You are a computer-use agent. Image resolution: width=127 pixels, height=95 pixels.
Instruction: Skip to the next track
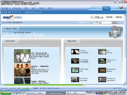pyautogui.click(x=14, y=88)
